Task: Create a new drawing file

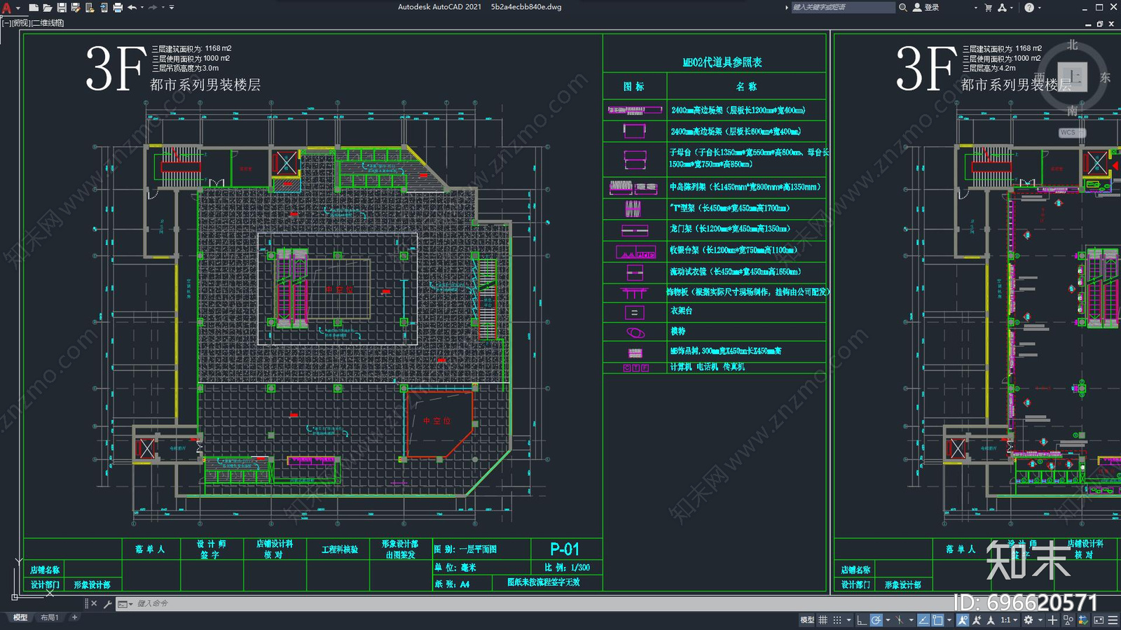Action: [33, 7]
